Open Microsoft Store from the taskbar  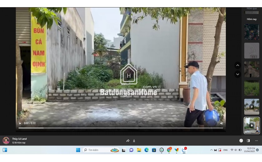[154, 150]
